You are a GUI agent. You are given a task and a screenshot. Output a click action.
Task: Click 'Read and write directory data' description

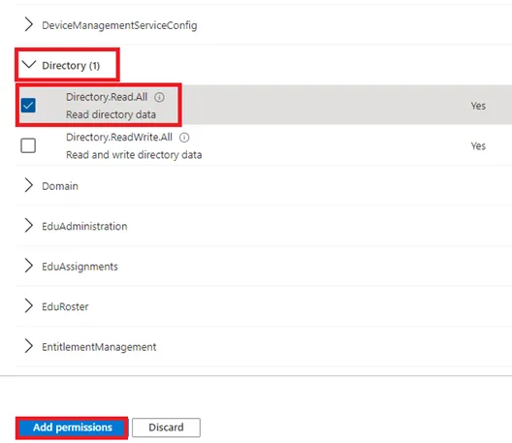[x=134, y=155]
